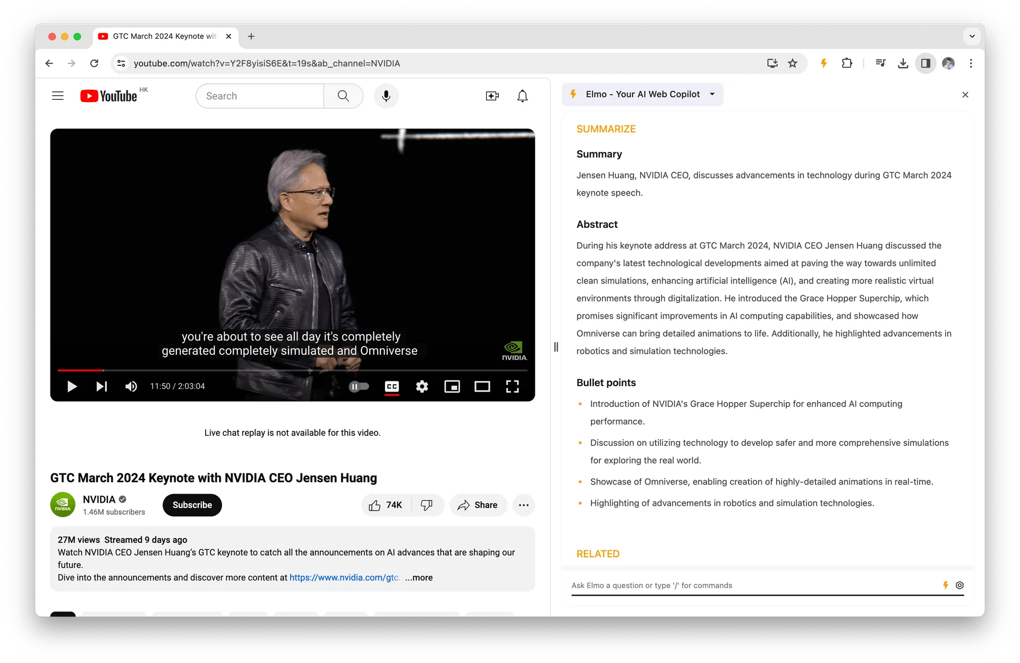Image resolution: width=1020 pixels, height=663 pixels.
Task: Click the Elmo lightning extension icon
Action: (823, 63)
